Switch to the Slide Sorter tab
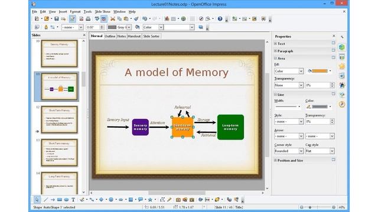 [151, 36]
